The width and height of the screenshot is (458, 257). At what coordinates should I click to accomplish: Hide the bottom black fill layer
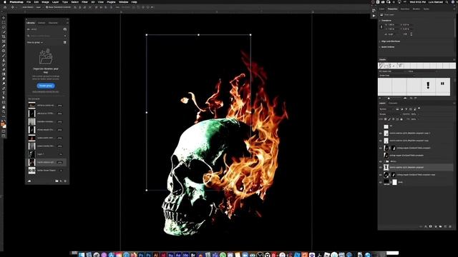(381, 182)
